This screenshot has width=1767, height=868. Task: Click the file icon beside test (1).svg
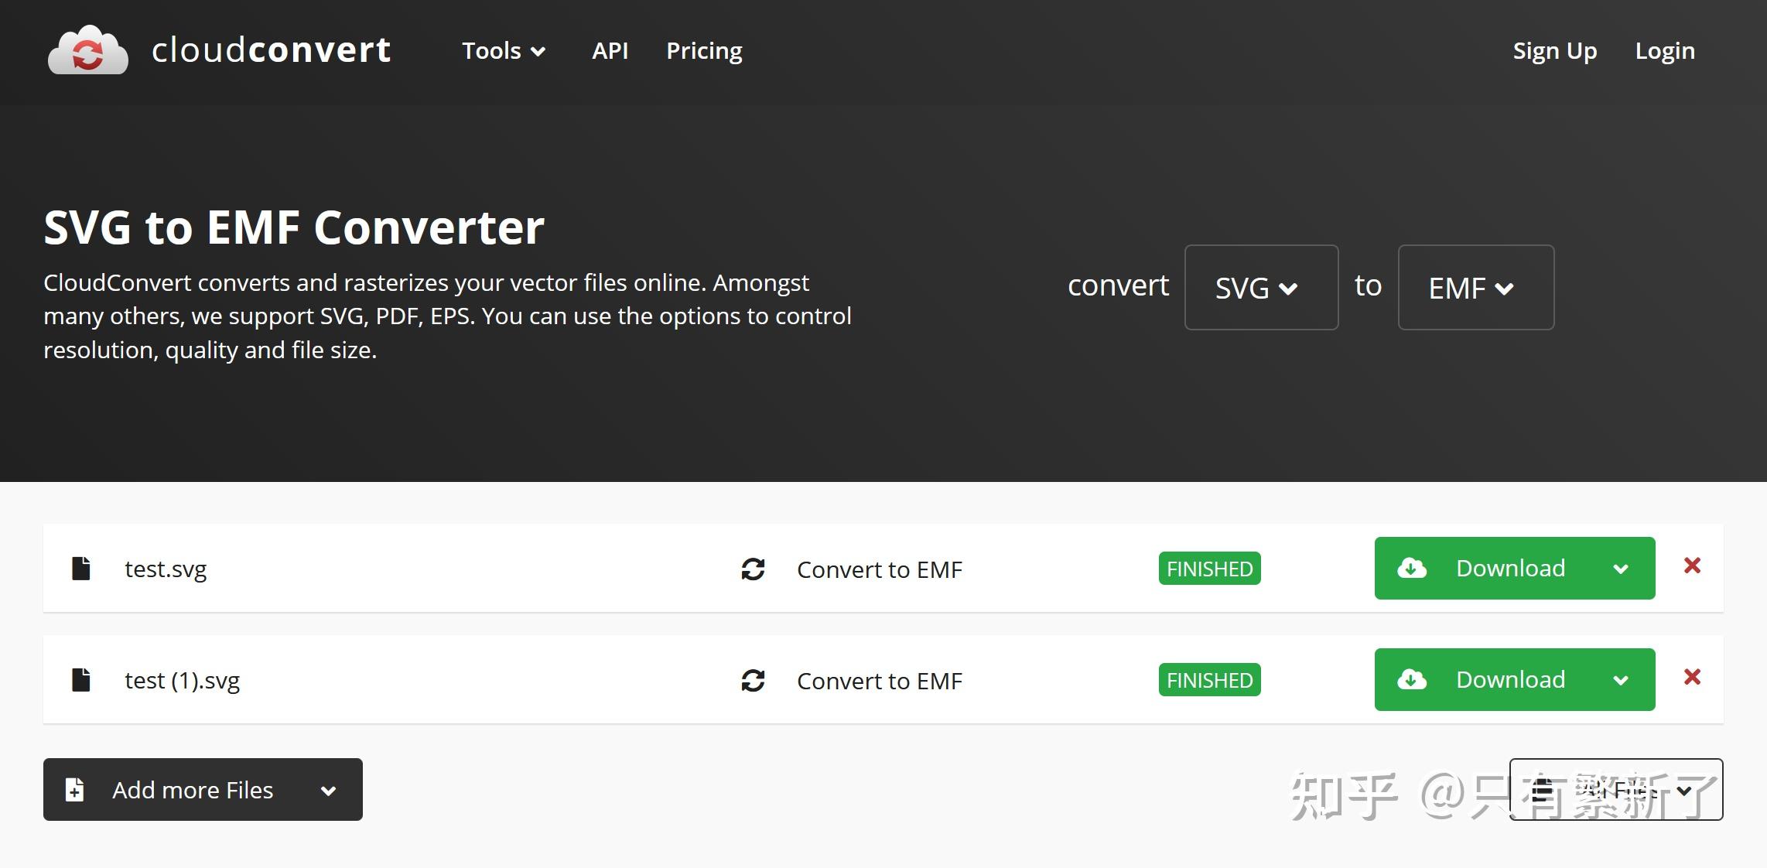81,680
